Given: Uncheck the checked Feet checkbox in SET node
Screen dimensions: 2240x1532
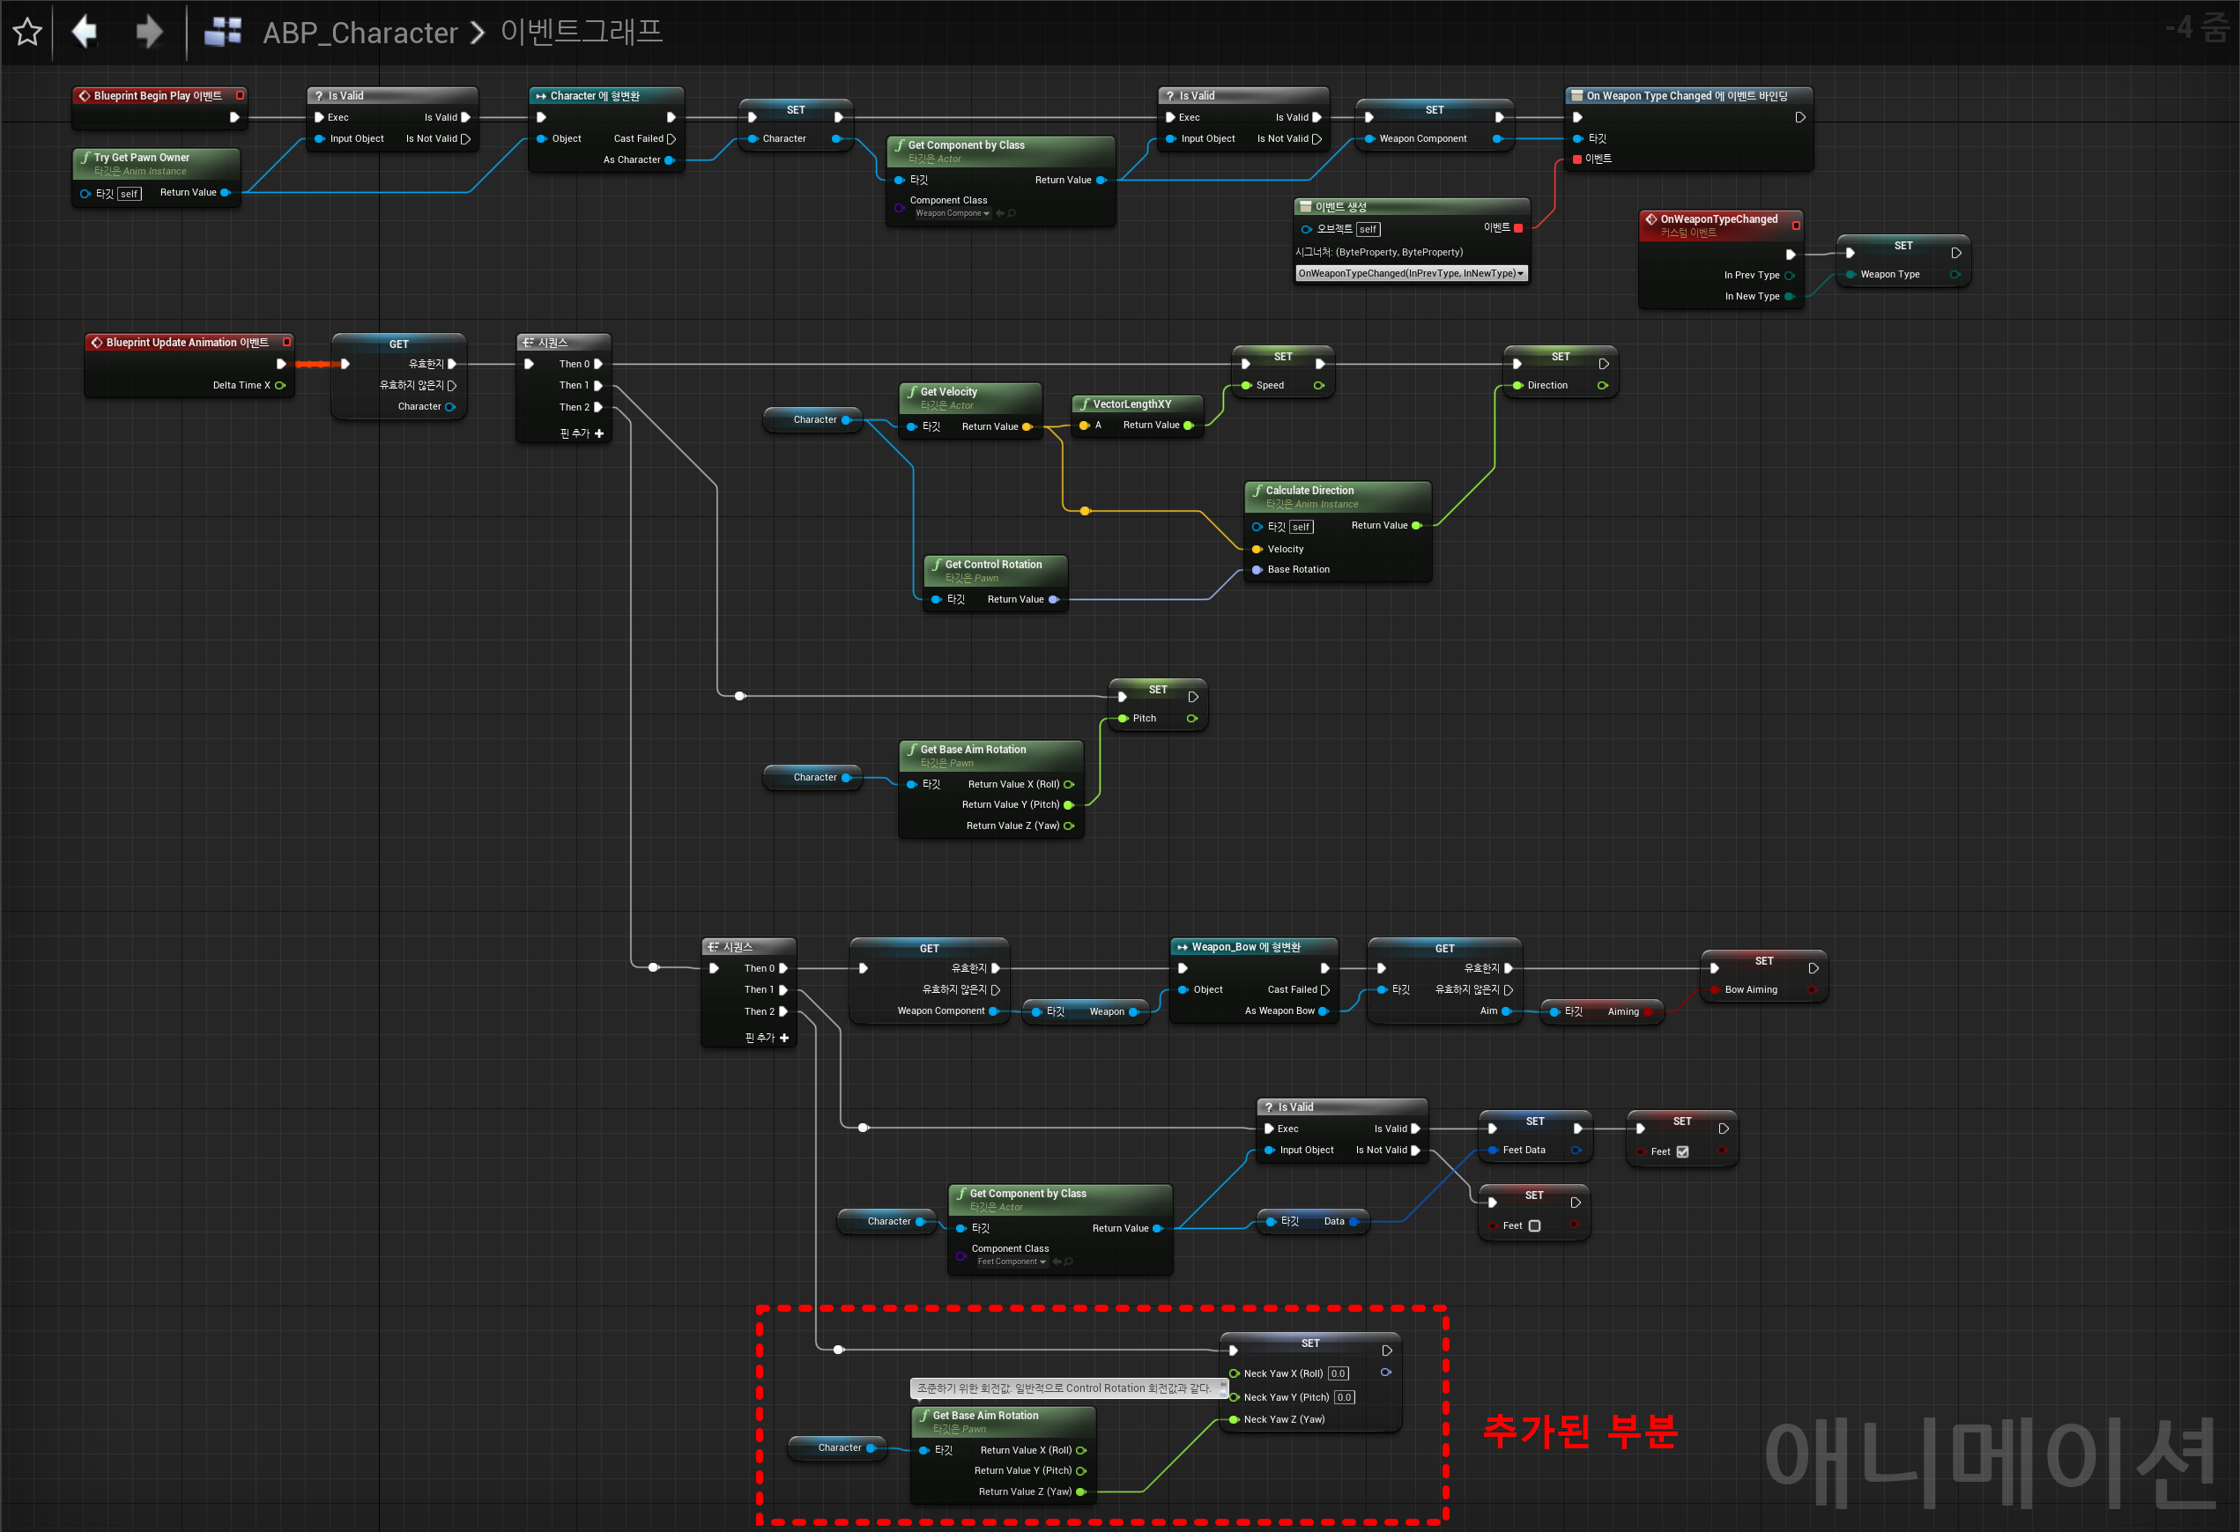Looking at the screenshot, I should tap(1683, 1151).
